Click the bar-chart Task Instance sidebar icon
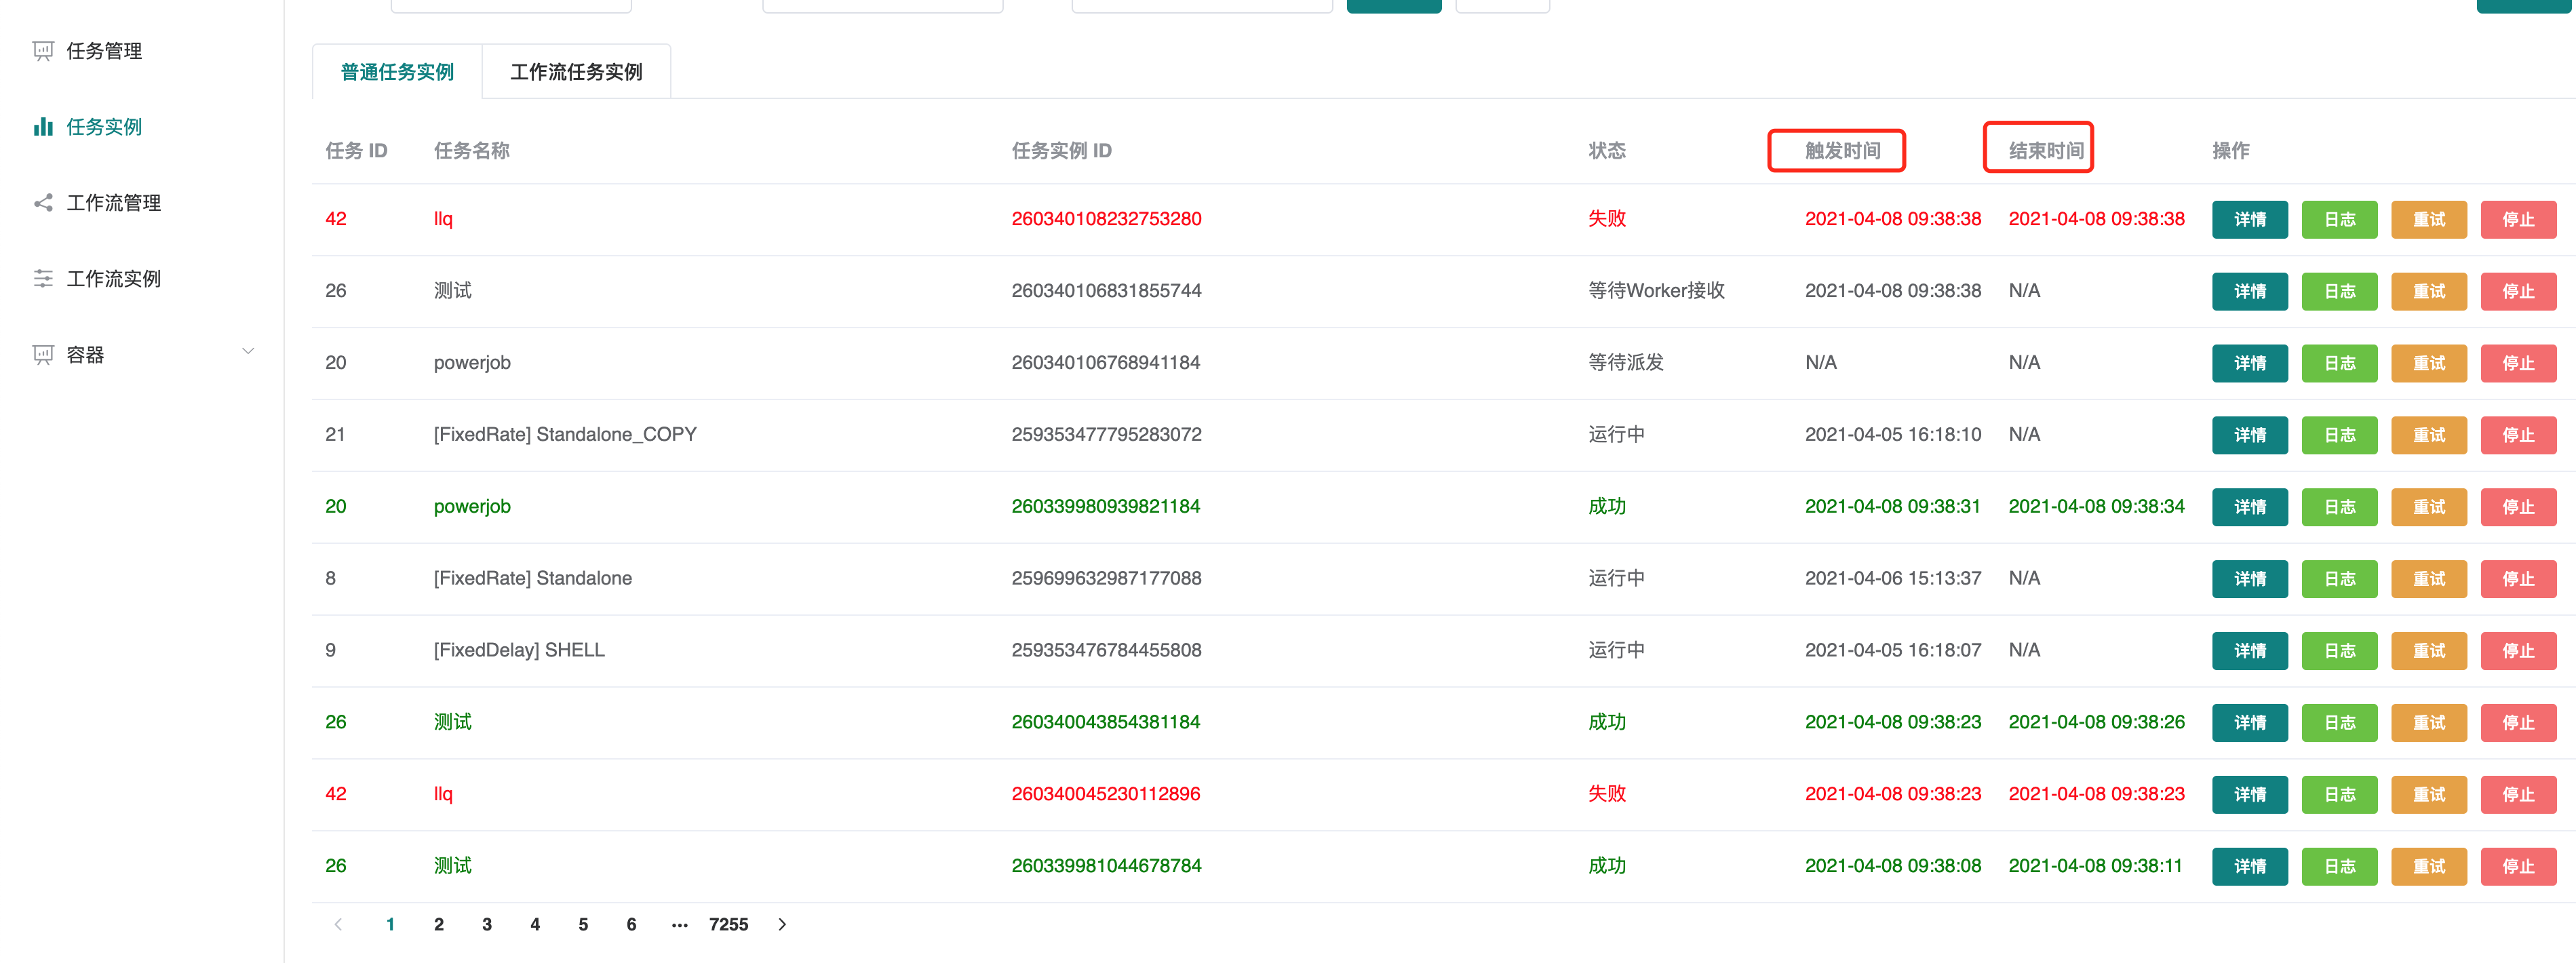 coord(43,127)
